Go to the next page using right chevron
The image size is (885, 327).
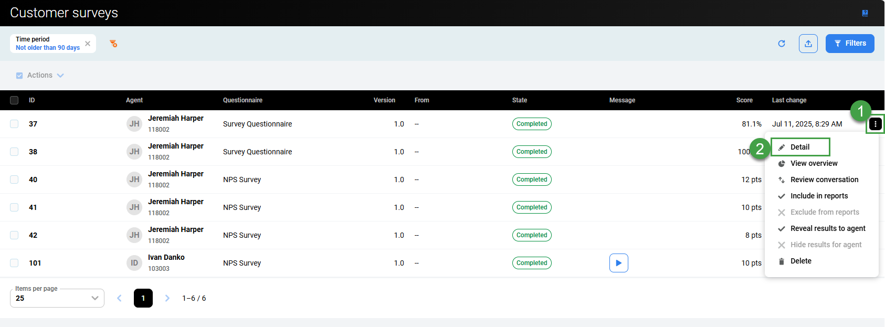[x=167, y=298]
